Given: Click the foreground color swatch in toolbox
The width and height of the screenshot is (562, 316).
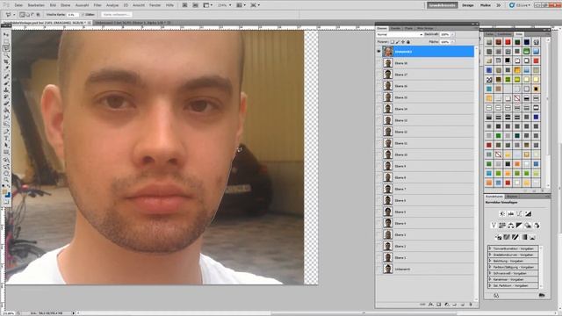Looking at the screenshot, I should coord(4,192).
